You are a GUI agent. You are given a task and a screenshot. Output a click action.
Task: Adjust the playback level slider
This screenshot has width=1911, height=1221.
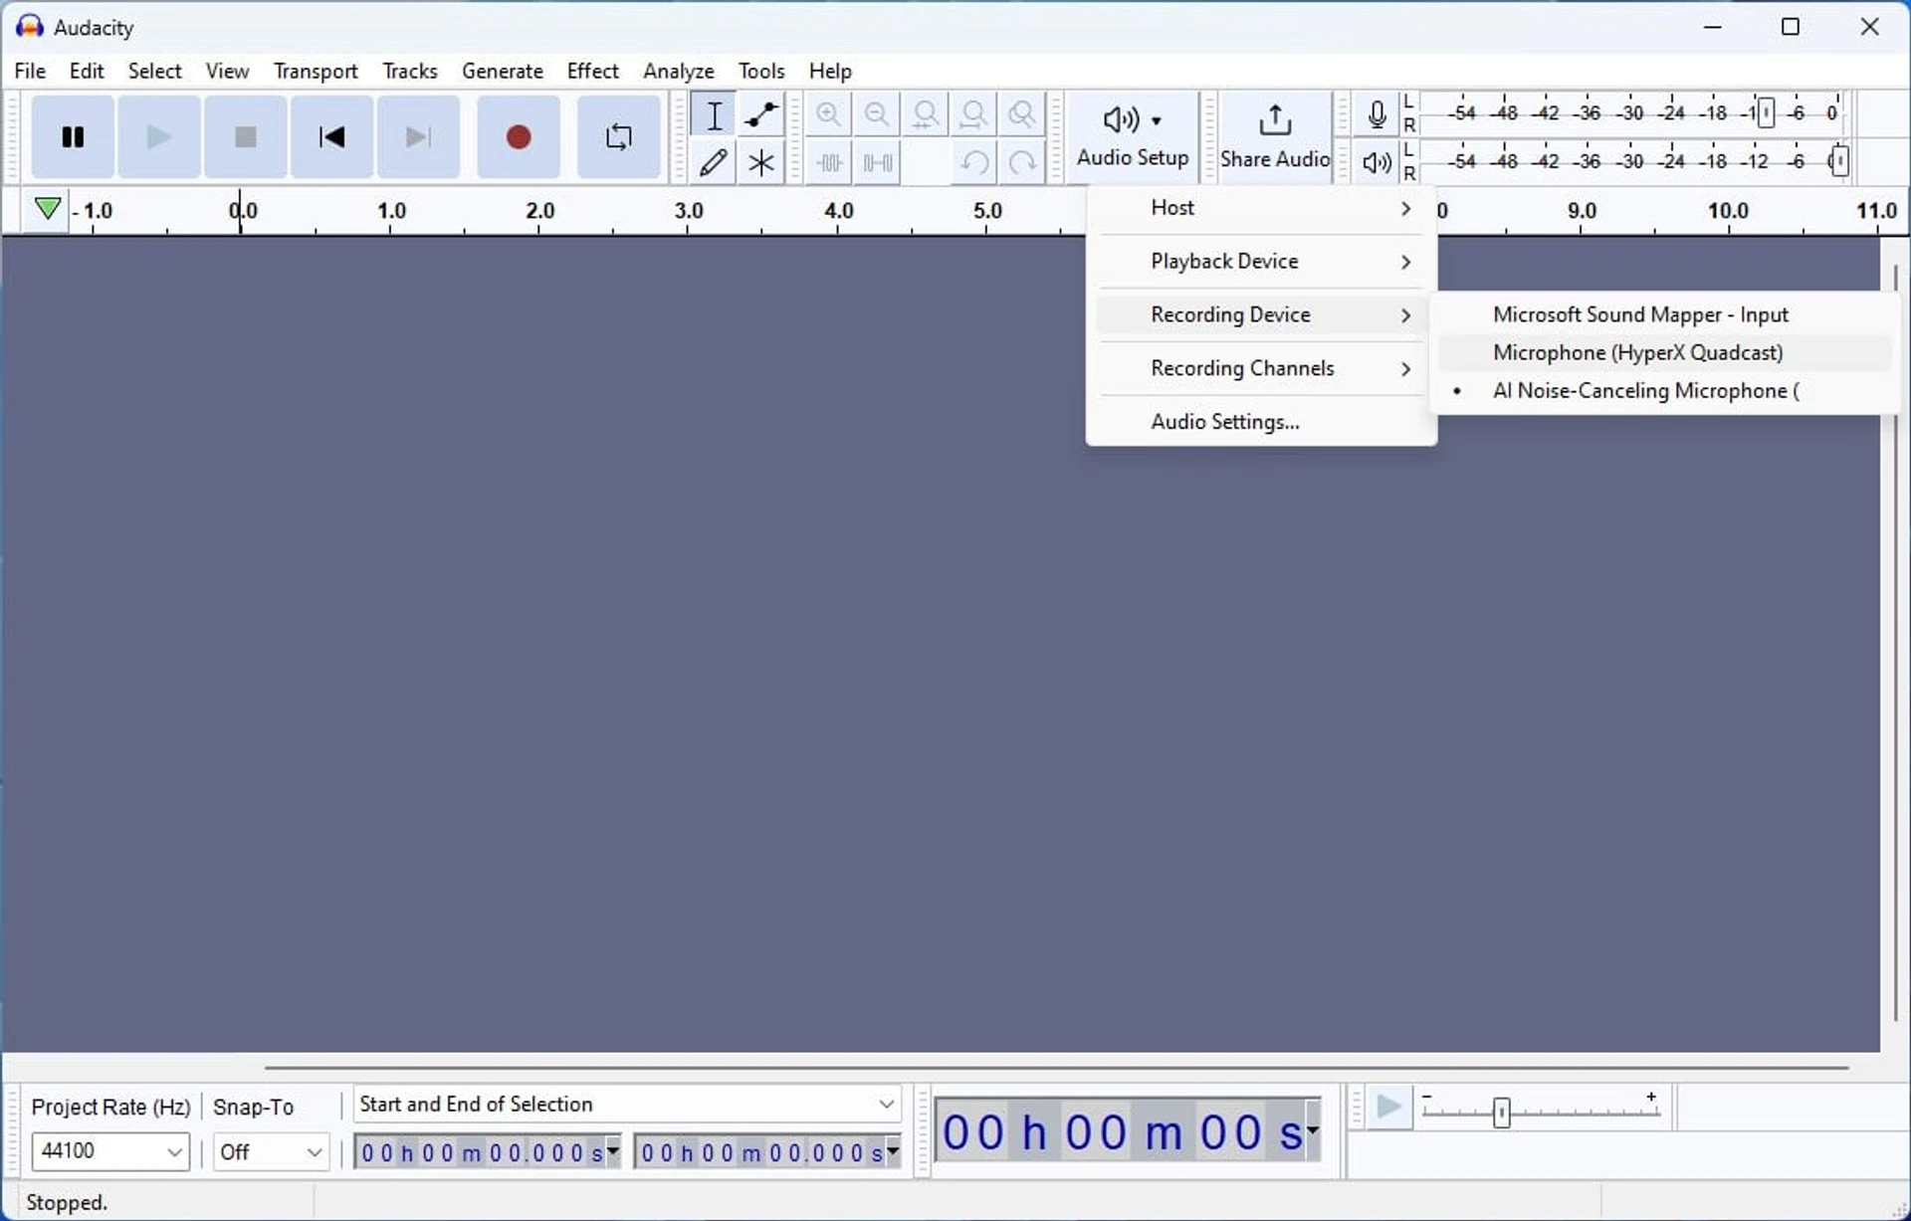coord(1840,161)
